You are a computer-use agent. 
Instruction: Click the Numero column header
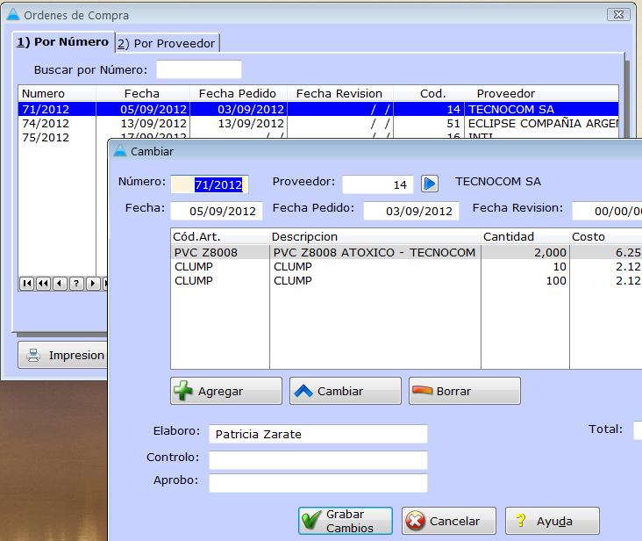tap(57, 93)
